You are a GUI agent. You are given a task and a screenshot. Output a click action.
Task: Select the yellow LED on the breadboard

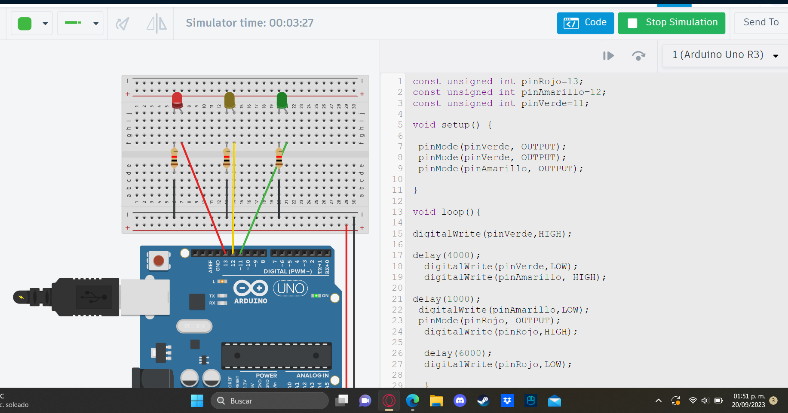coord(230,100)
